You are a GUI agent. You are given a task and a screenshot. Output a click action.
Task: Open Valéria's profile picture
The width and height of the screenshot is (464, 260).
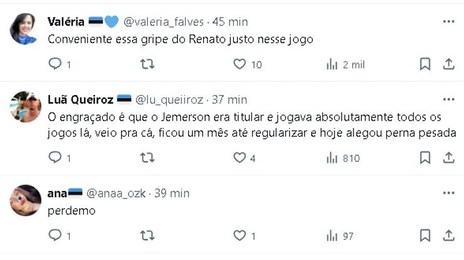25,29
